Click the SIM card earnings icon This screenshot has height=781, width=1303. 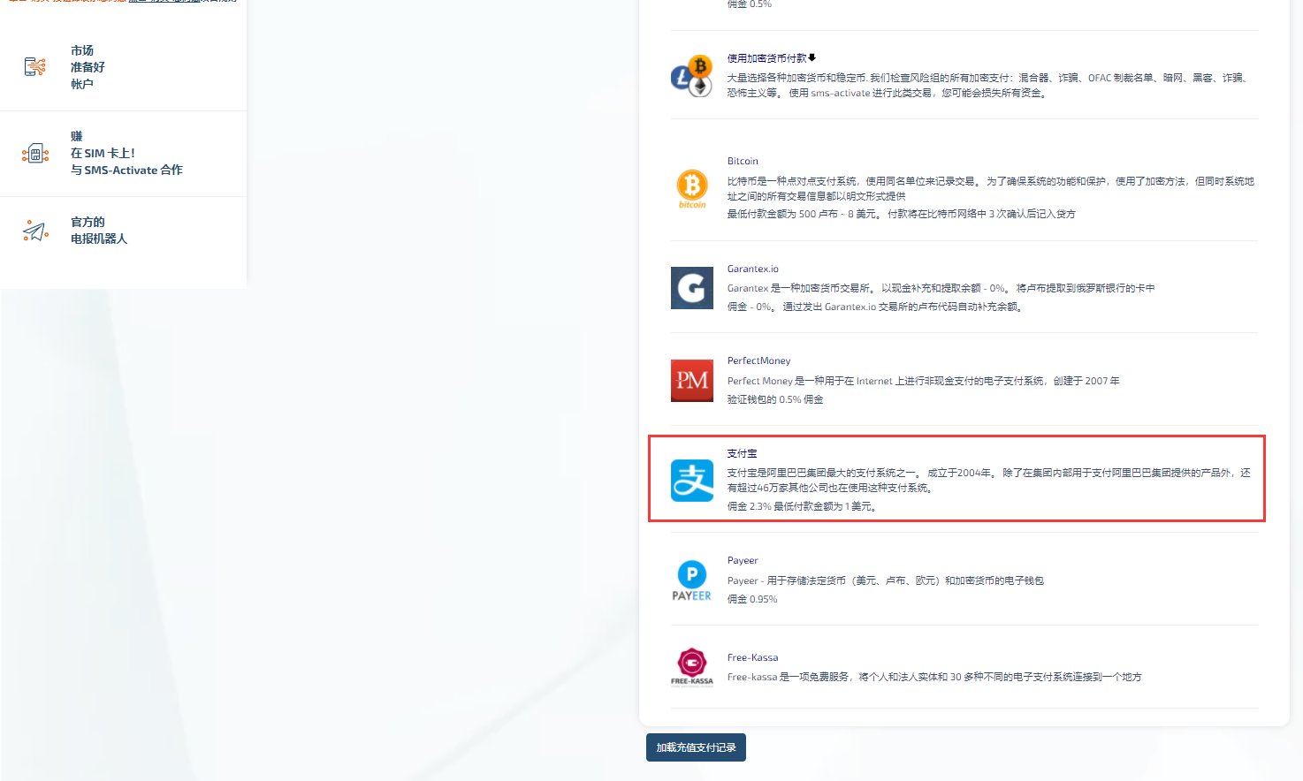coord(35,154)
